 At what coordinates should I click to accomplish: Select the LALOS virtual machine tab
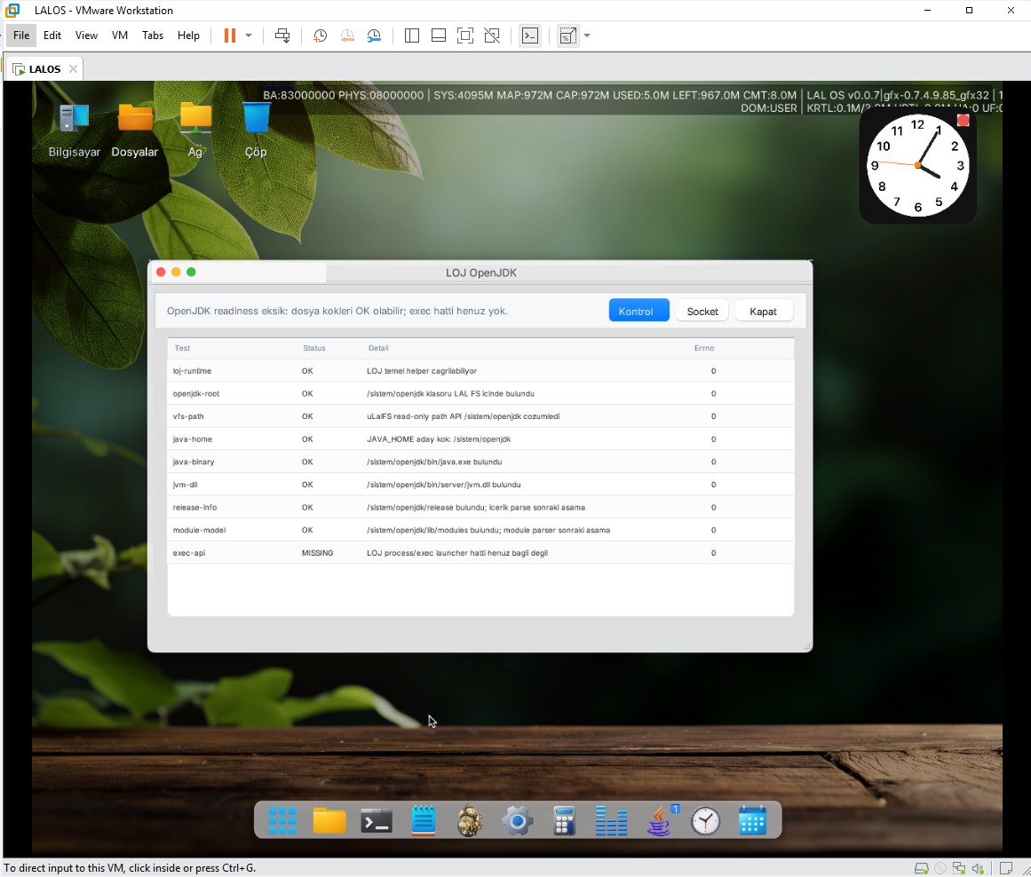44,69
